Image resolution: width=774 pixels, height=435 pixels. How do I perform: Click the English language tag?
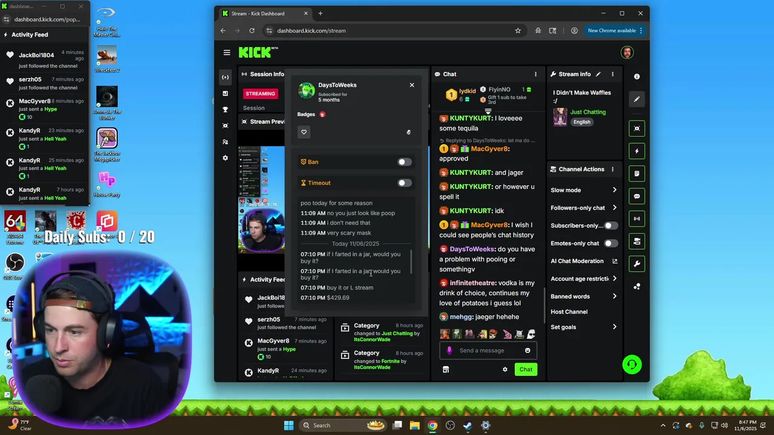coord(582,122)
